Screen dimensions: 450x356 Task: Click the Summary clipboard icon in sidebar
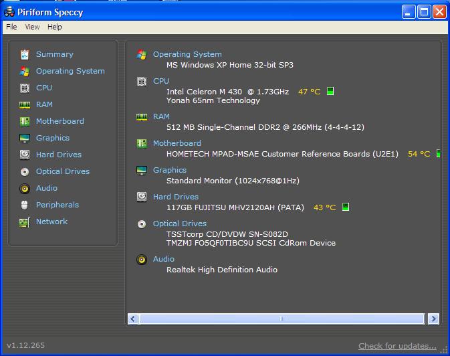click(25, 54)
